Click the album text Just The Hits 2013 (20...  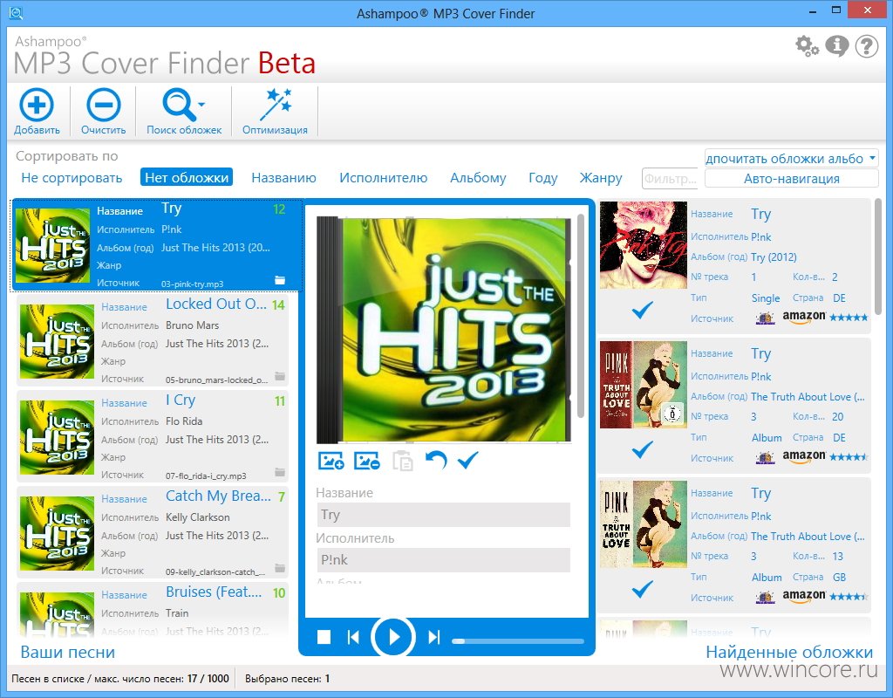point(215,247)
